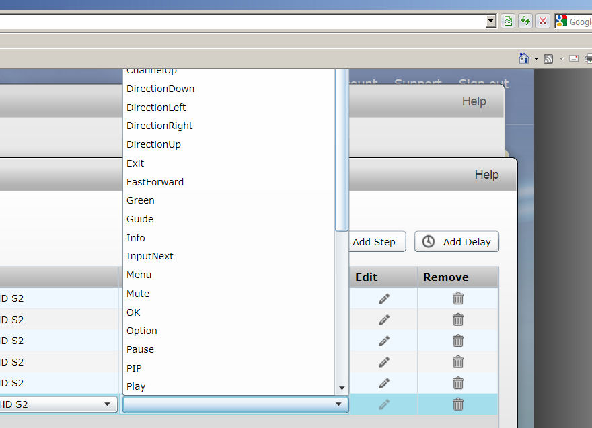Click the Add Delay button
This screenshot has height=428, width=592.
pyautogui.click(x=457, y=242)
